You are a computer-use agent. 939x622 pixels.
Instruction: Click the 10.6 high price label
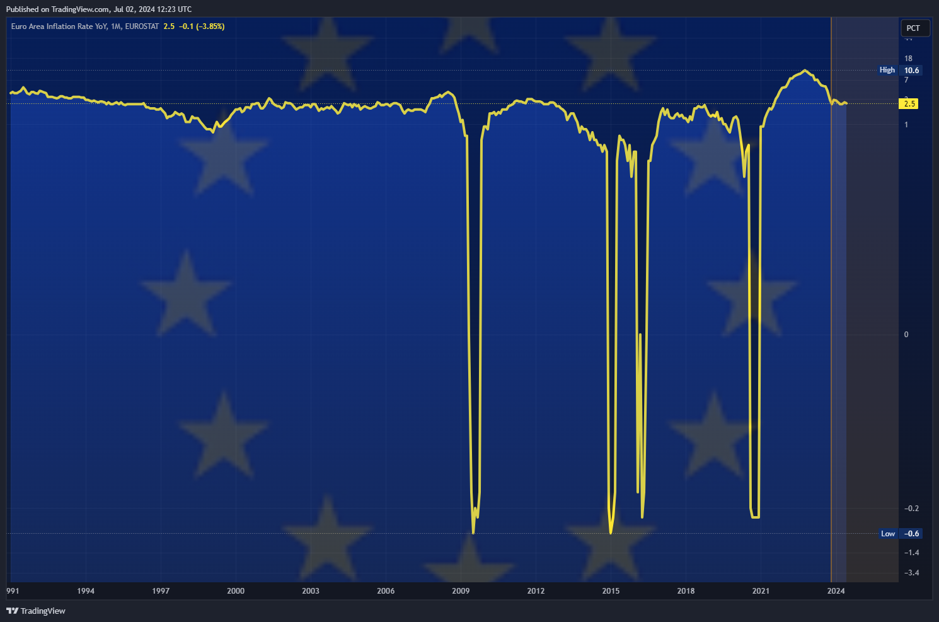click(x=911, y=70)
